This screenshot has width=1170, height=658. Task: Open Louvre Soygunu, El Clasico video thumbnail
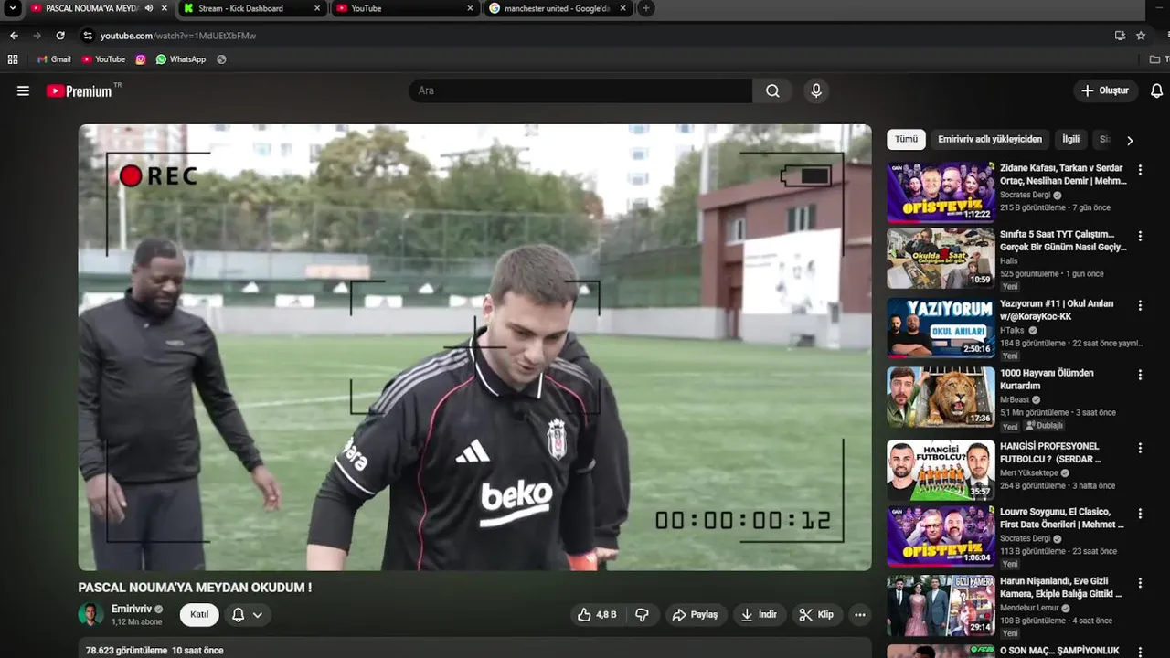[x=941, y=536]
